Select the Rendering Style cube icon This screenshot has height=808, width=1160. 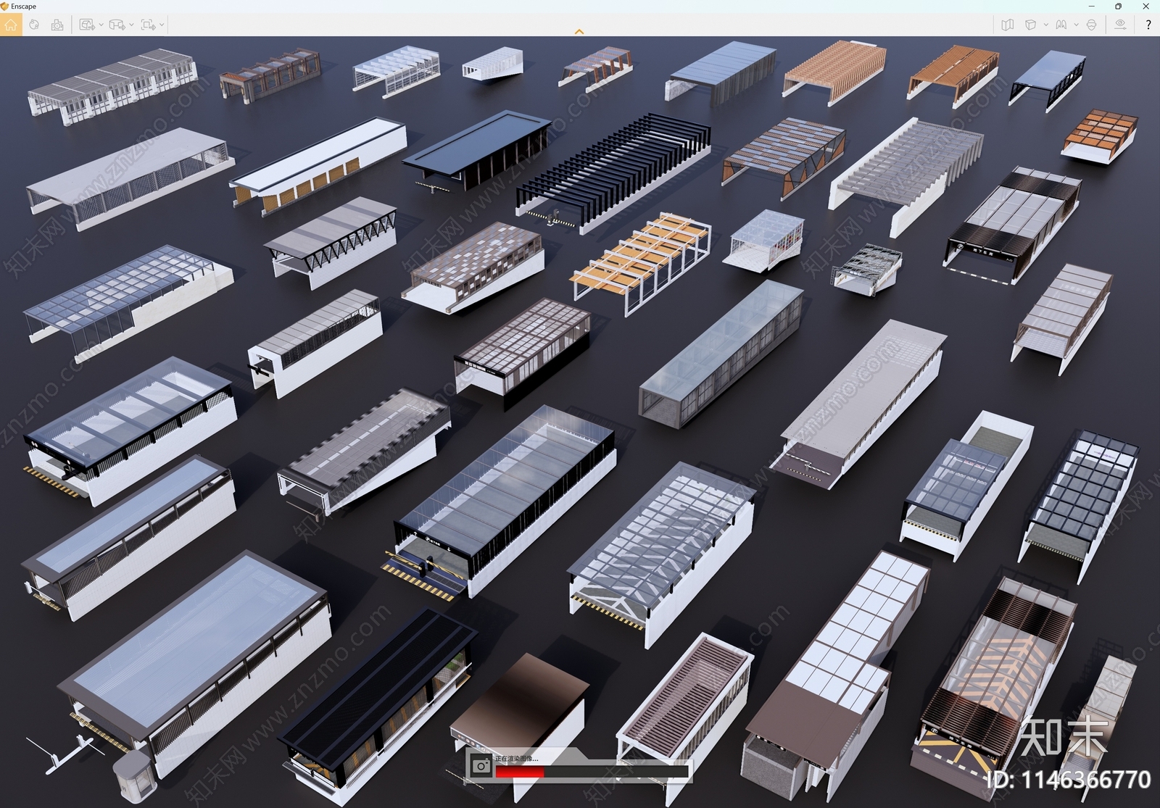[1030, 25]
